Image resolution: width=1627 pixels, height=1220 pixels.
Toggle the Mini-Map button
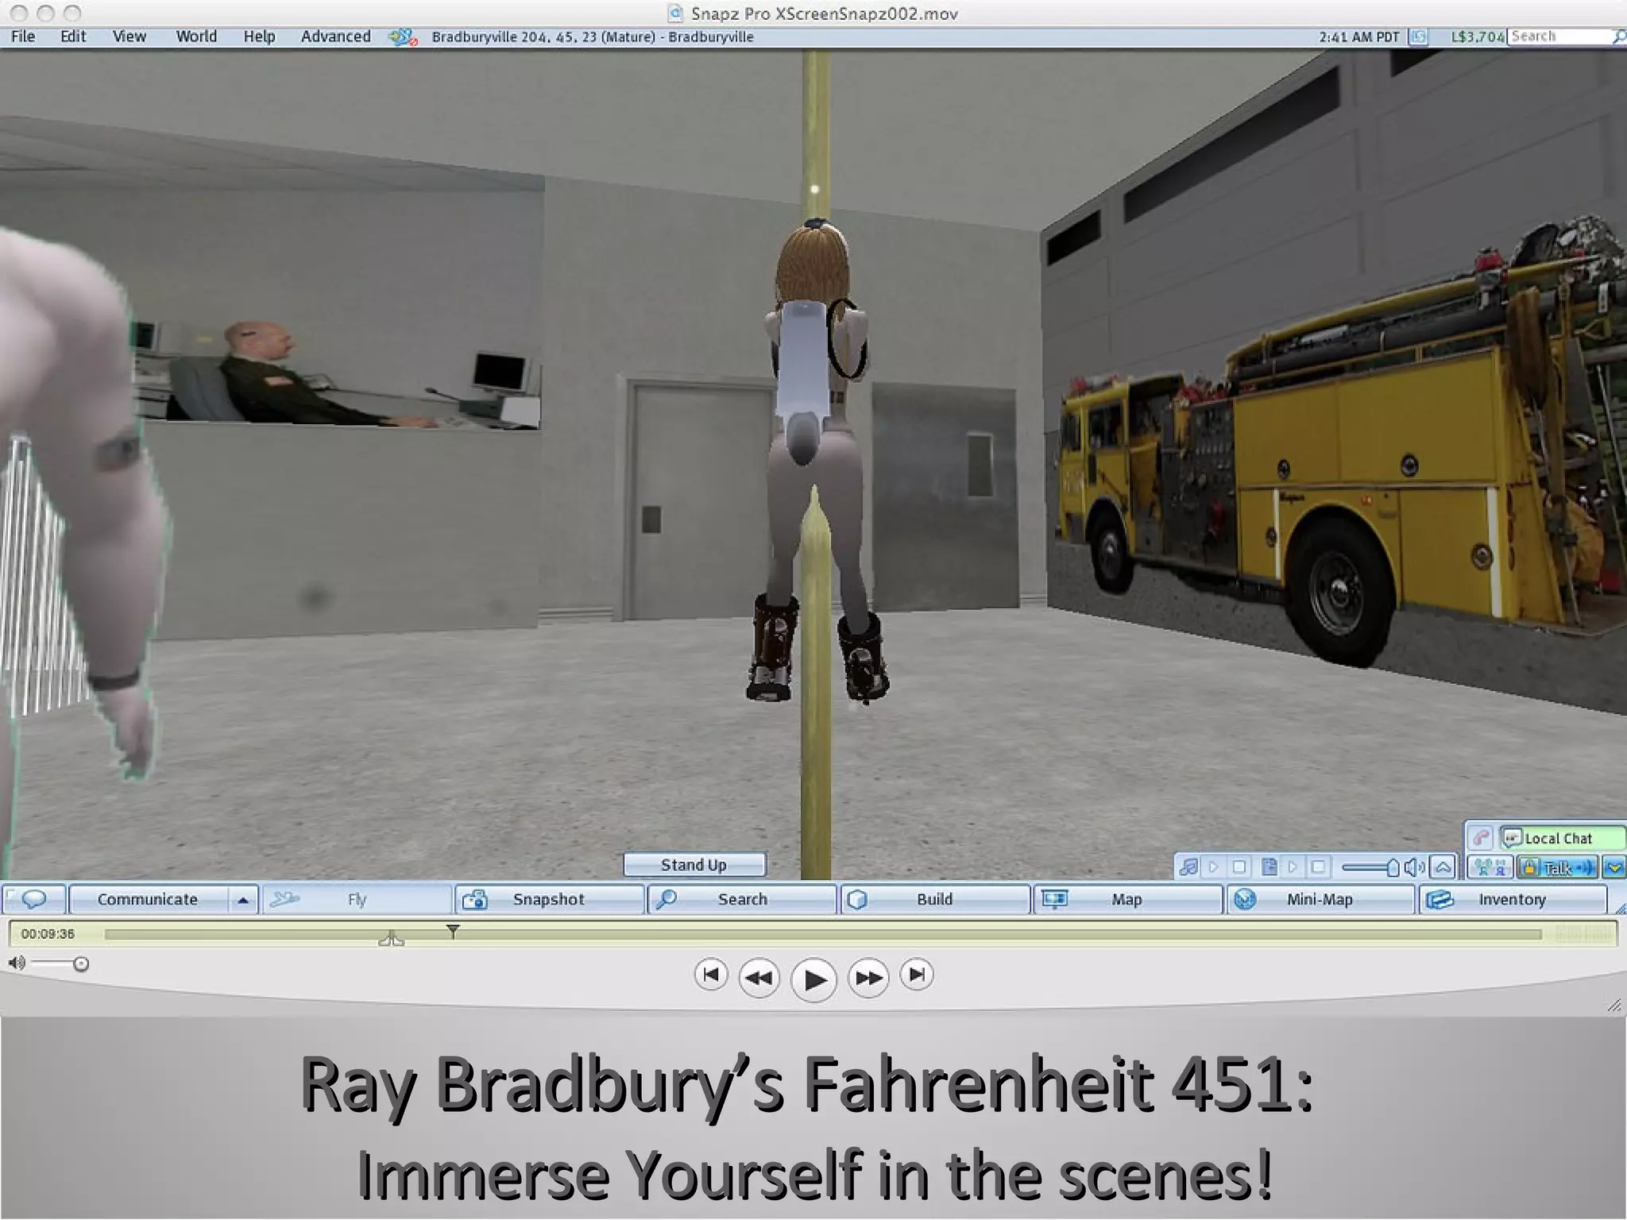coord(1320,899)
